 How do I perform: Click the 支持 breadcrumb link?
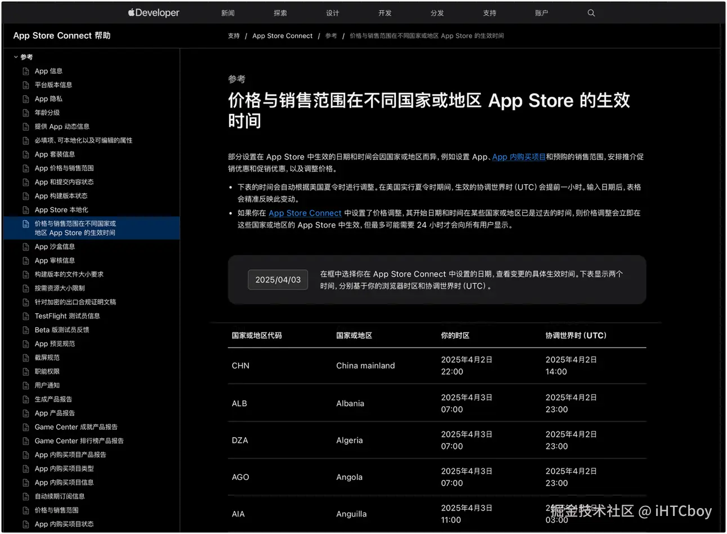pos(234,35)
